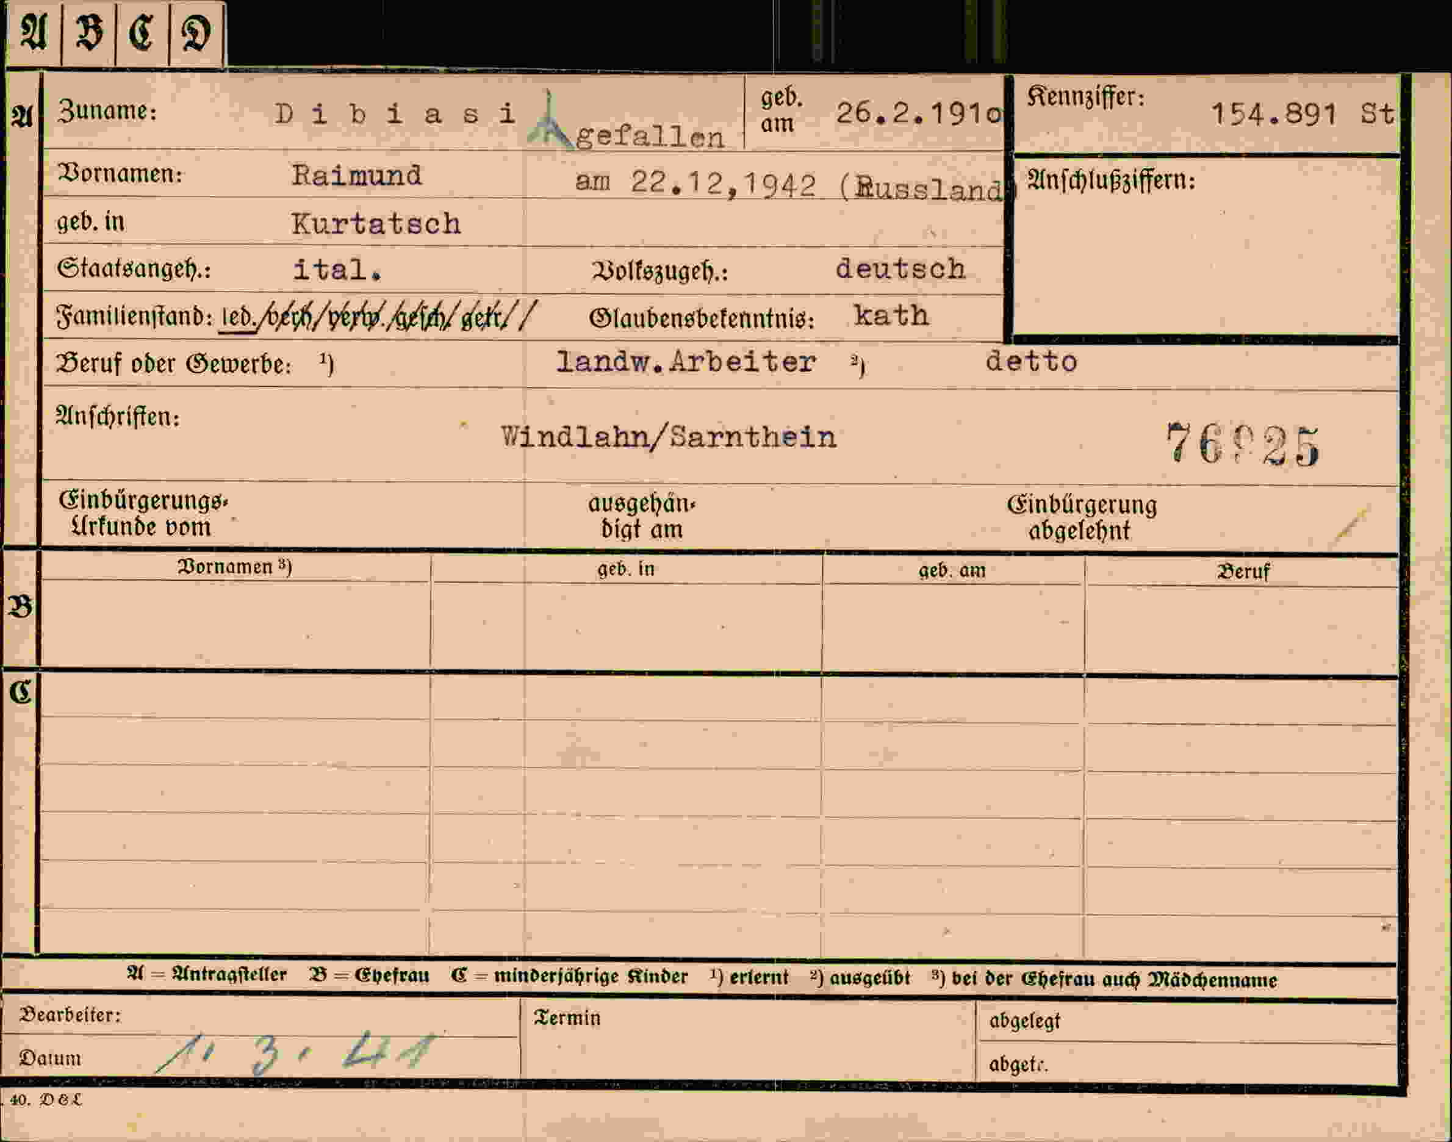Click the 'ausgehändigt am' label
The width and height of the screenshot is (1452, 1142).
point(642,516)
